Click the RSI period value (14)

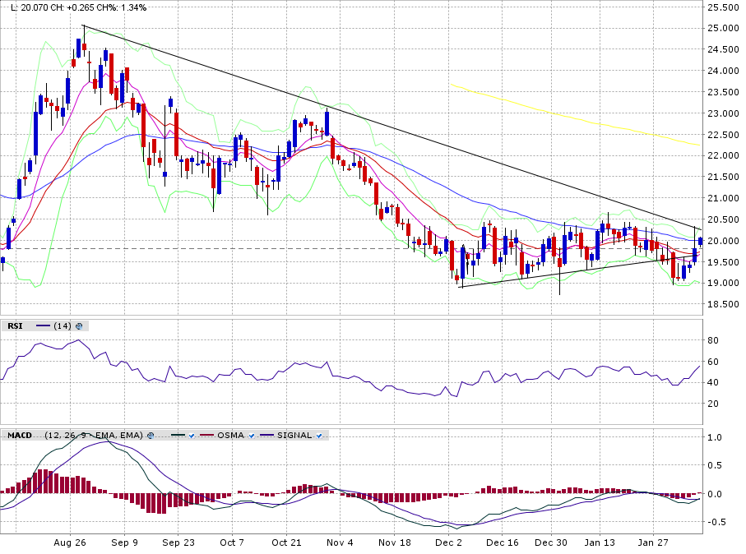(63, 325)
